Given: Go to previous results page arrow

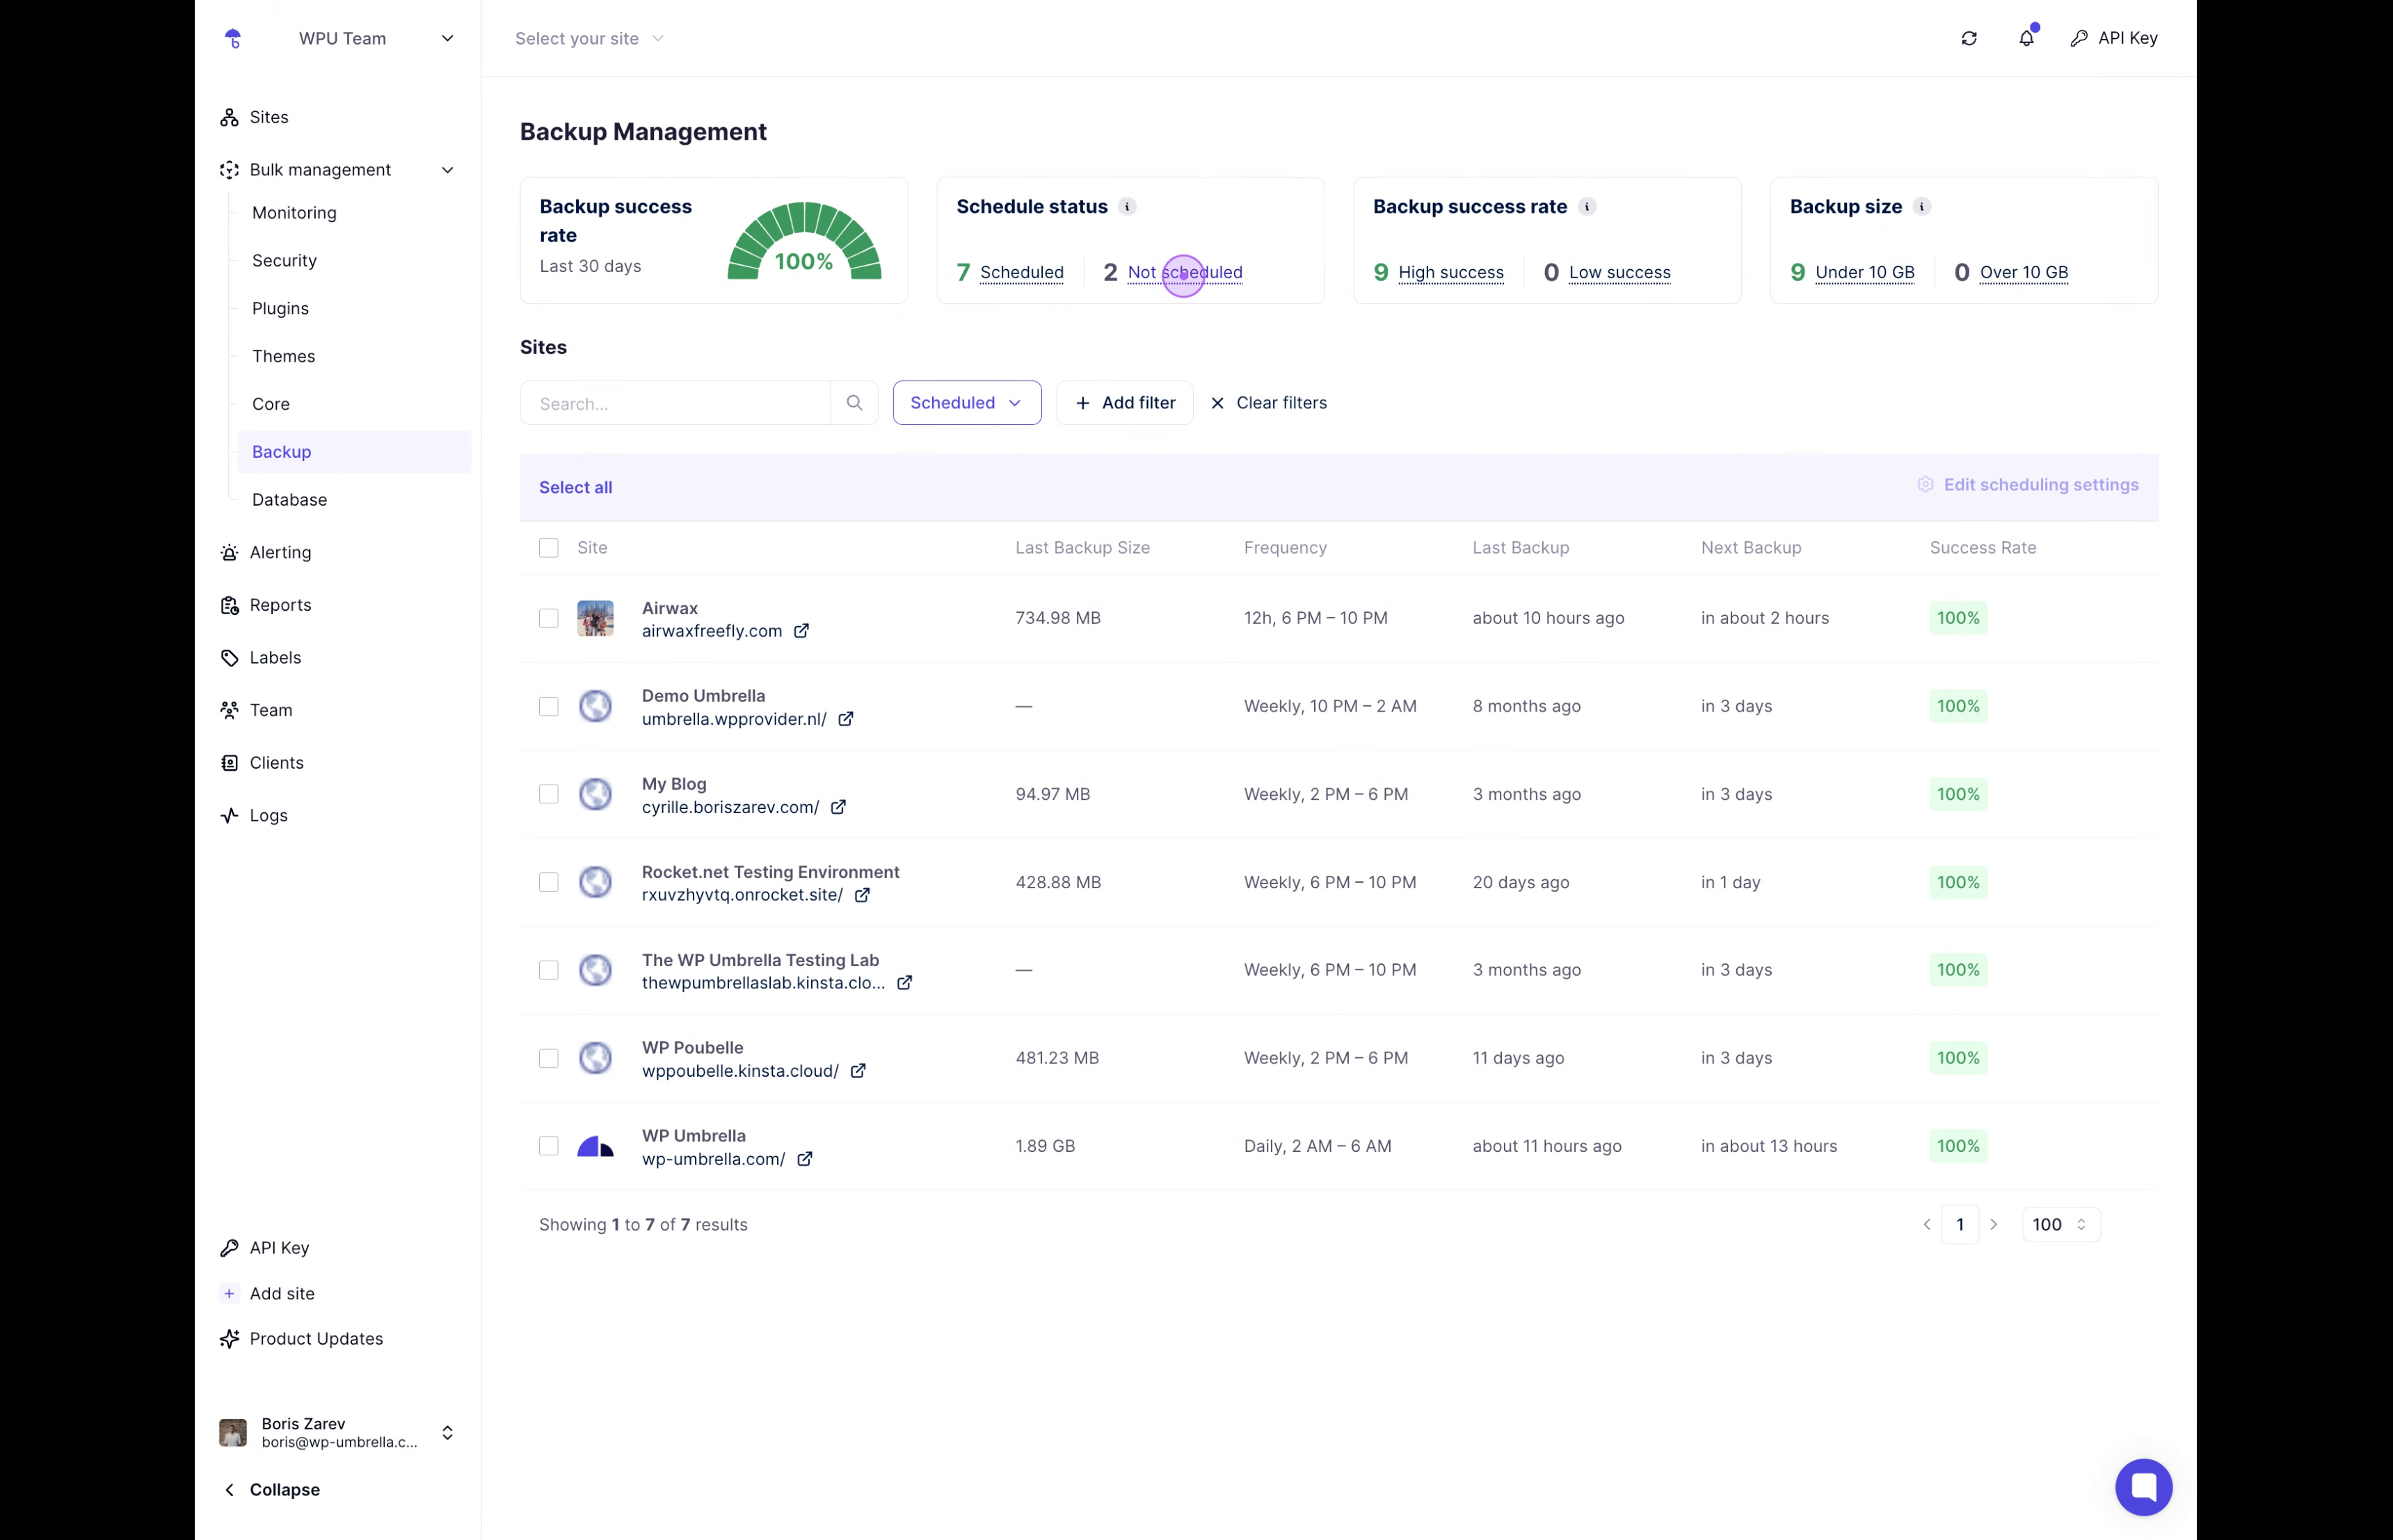Looking at the screenshot, I should click(x=1926, y=1225).
